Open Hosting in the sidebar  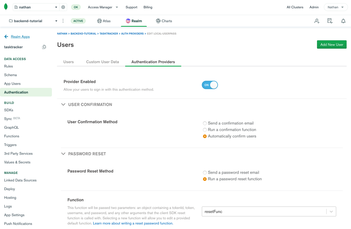[x=10, y=197]
